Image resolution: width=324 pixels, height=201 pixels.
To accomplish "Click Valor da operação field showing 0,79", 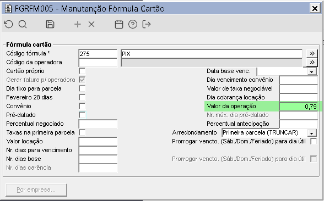I will tap(299, 107).
